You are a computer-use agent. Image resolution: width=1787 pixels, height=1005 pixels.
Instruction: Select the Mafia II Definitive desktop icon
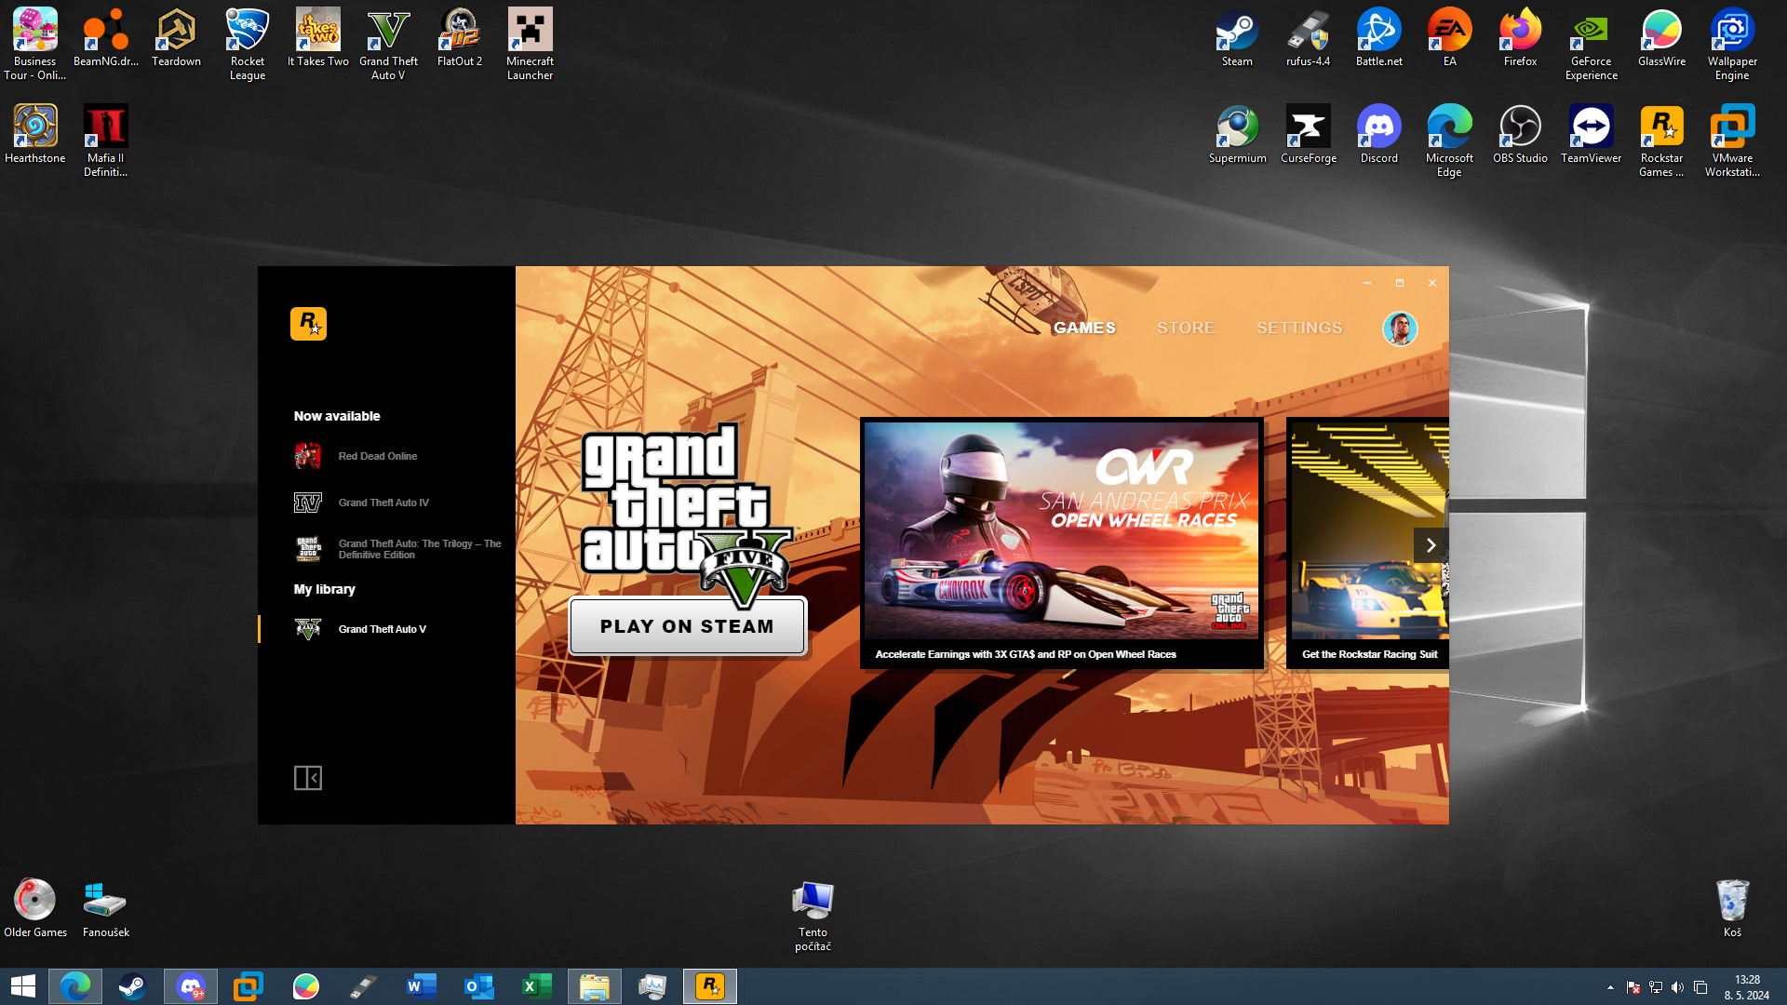click(x=106, y=141)
